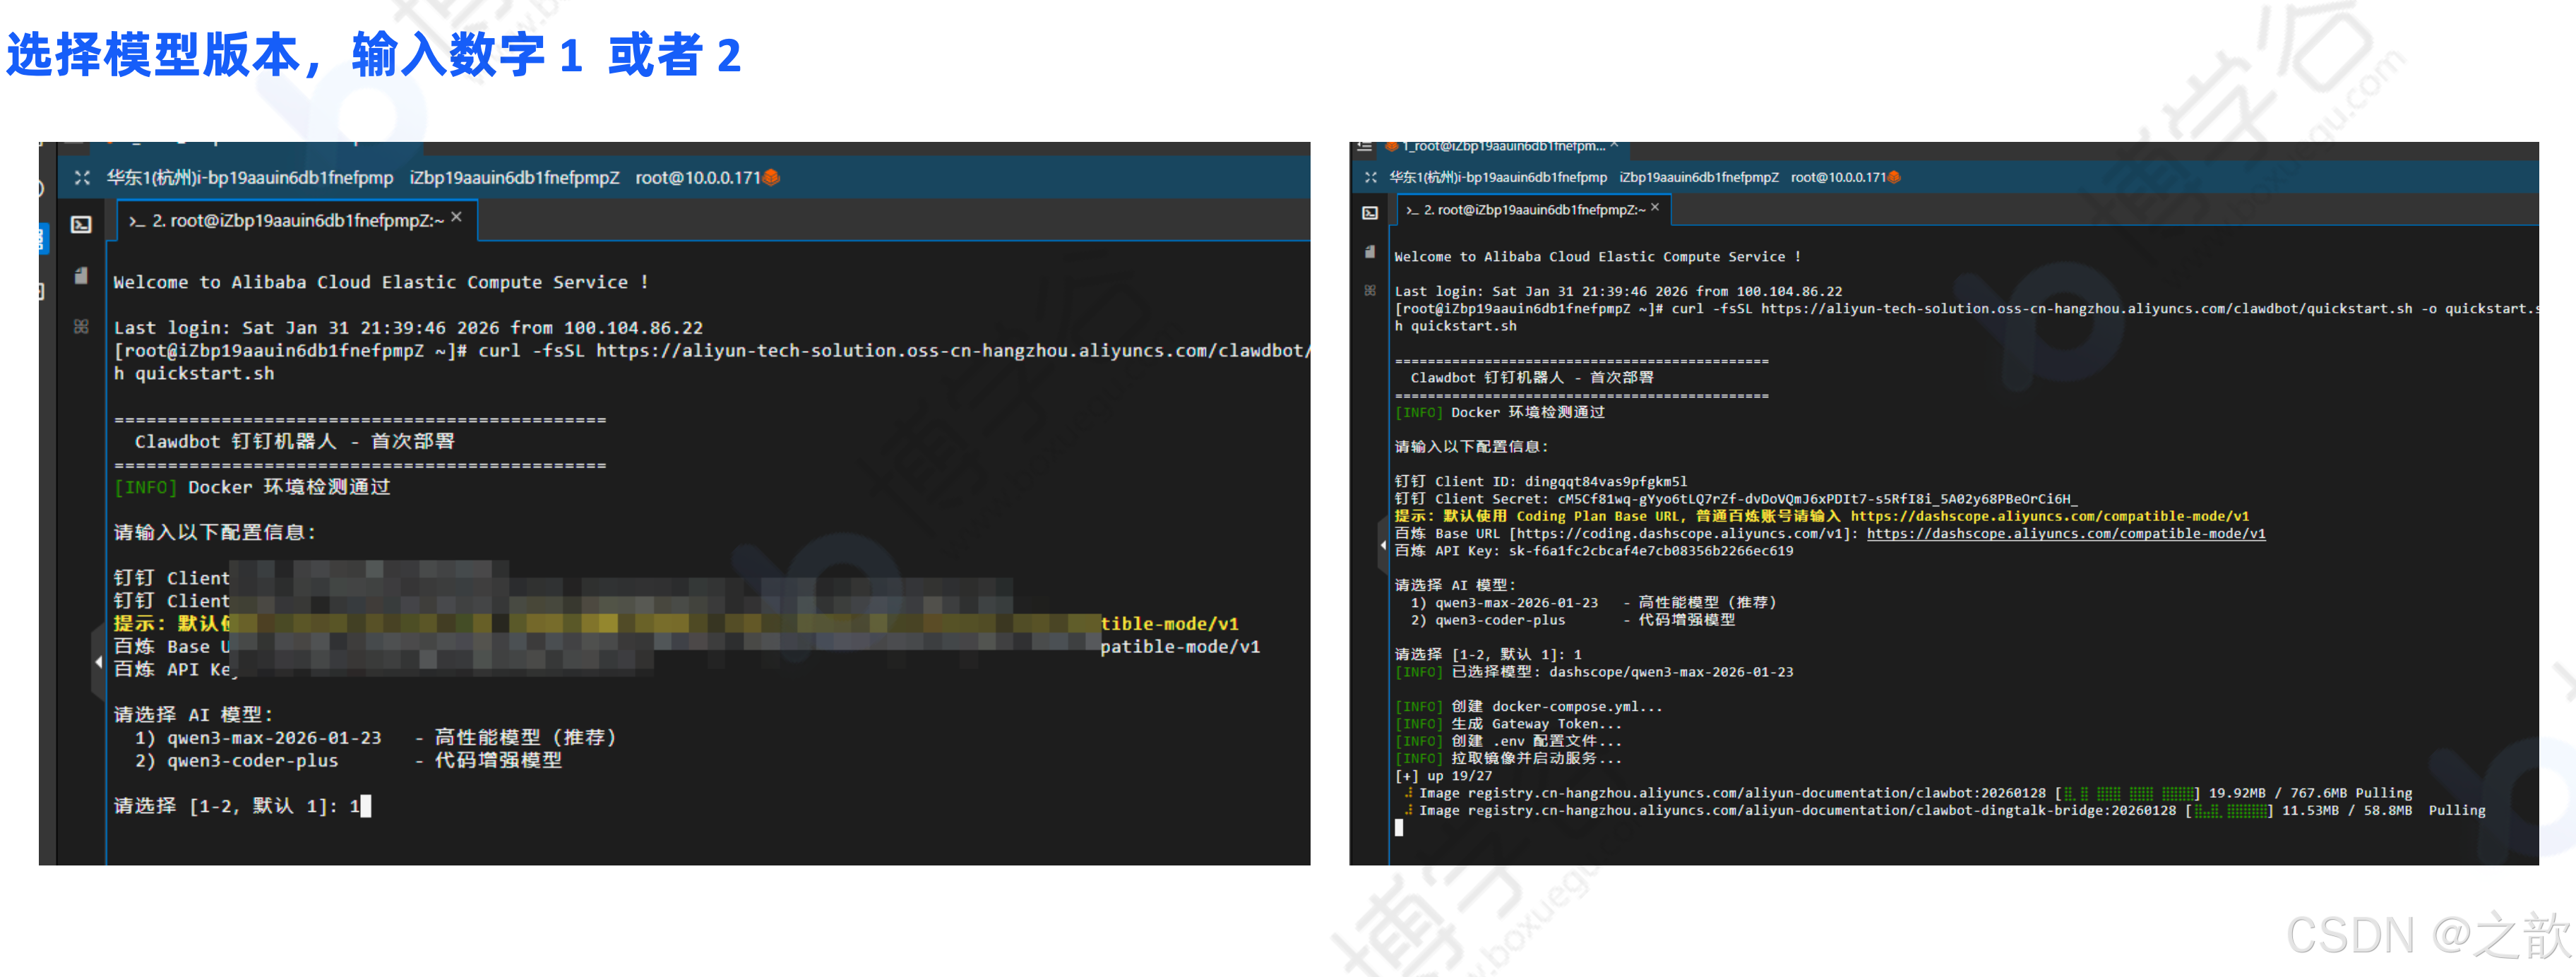The height and width of the screenshot is (977, 2576).
Task: Open dashscope compatible-mode/v1 underlined link in right terminal
Action: pyautogui.click(x=2065, y=534)
